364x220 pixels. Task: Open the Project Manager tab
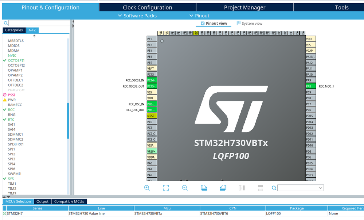pyautogui.click(x=245, y=7)
